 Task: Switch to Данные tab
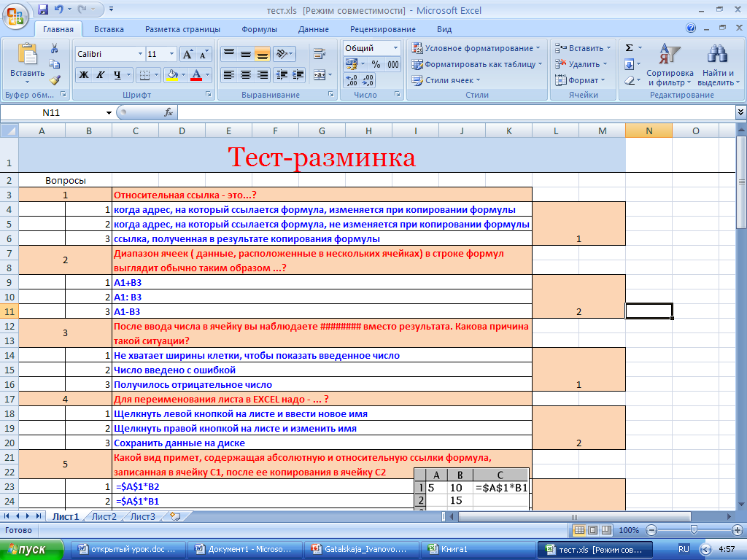(x=314, y=29)
